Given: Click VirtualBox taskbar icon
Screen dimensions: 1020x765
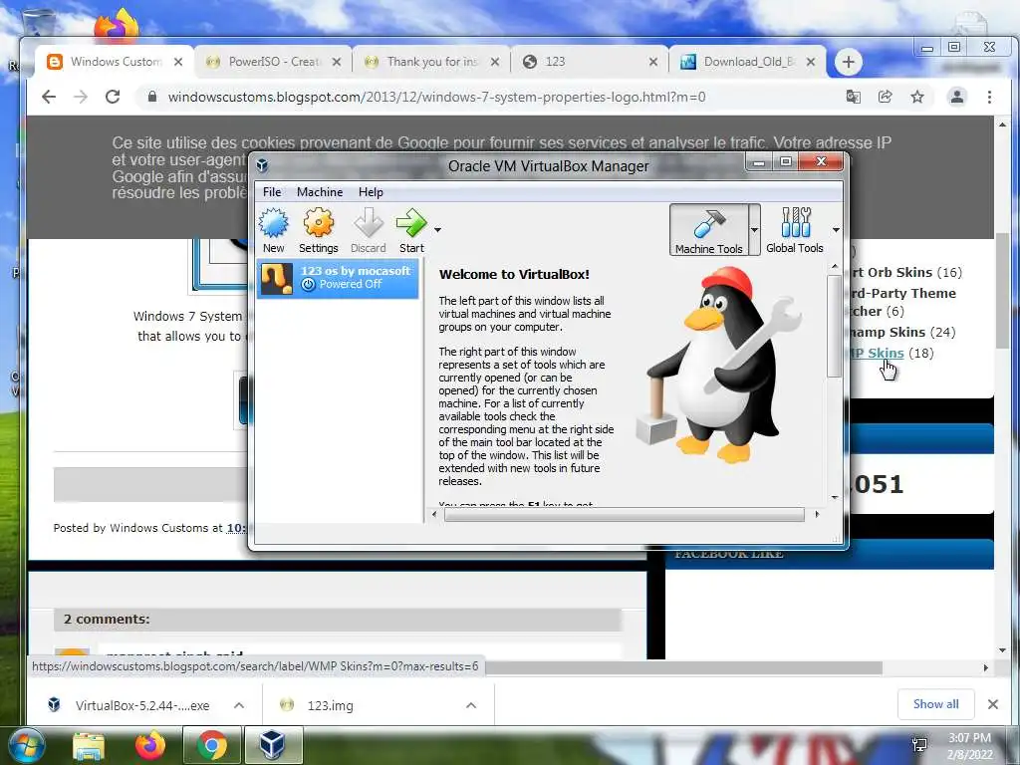Looking at the screenshot, I should click(273, 745).
